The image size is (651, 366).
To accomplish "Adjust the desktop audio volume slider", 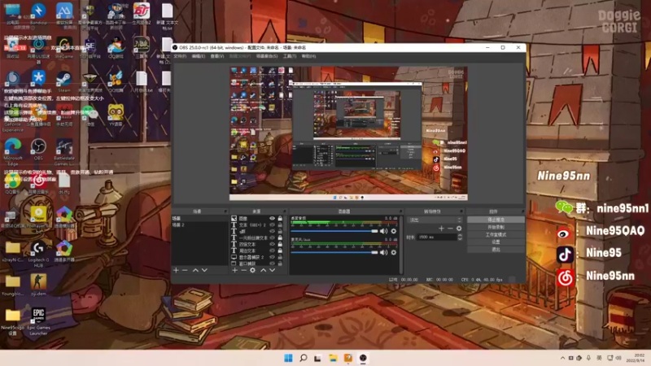I will tap(334, 231).
